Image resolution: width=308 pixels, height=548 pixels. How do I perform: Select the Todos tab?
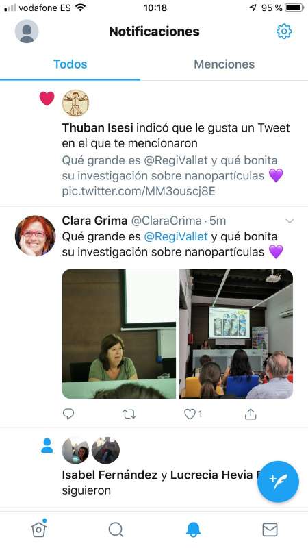[70, 64]
